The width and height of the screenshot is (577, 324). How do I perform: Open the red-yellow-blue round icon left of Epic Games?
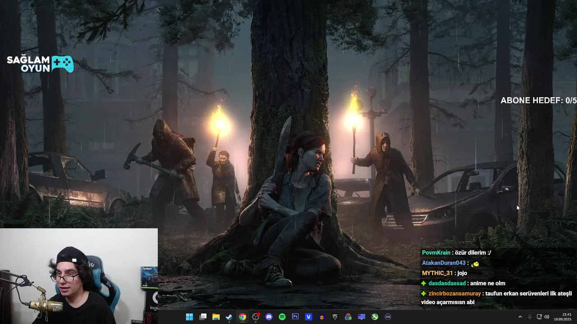tap(322, 317)
